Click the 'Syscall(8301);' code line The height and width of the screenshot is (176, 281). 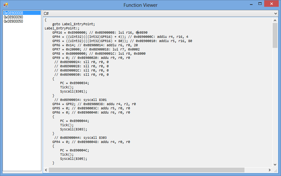pos(73,91)
